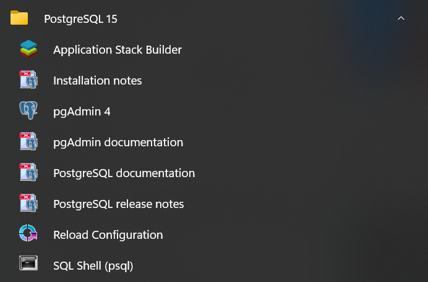
Task: Click the SQL Shell terminal icon
Action: (x=28, y=265)
